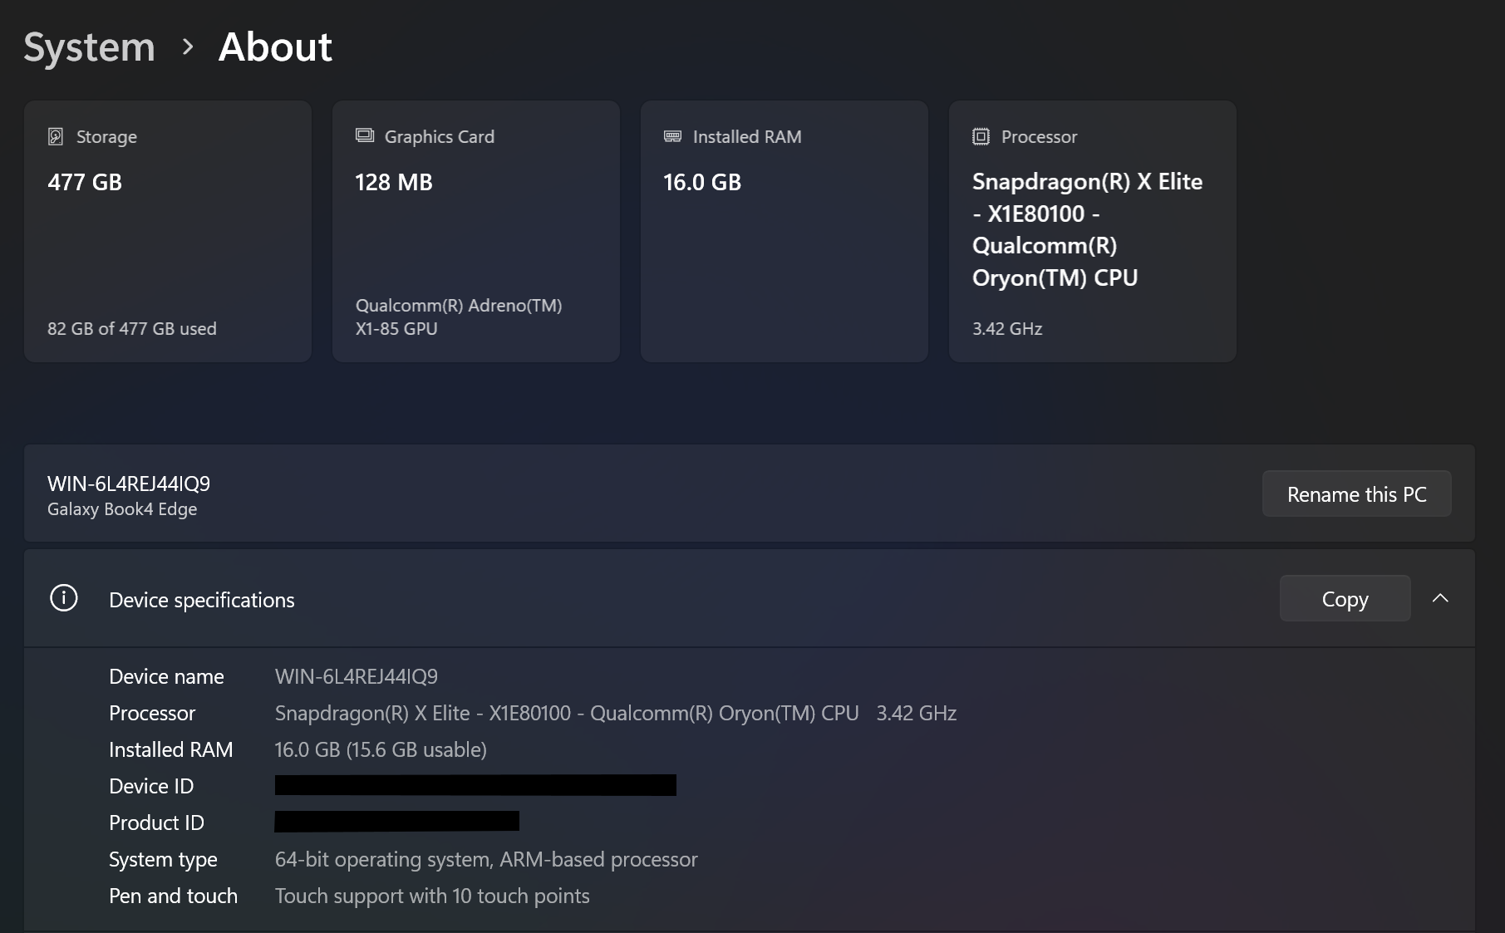This screenshot has width=1505, height=933.
Task: Click the System type value text
Action: click(486, 859)
